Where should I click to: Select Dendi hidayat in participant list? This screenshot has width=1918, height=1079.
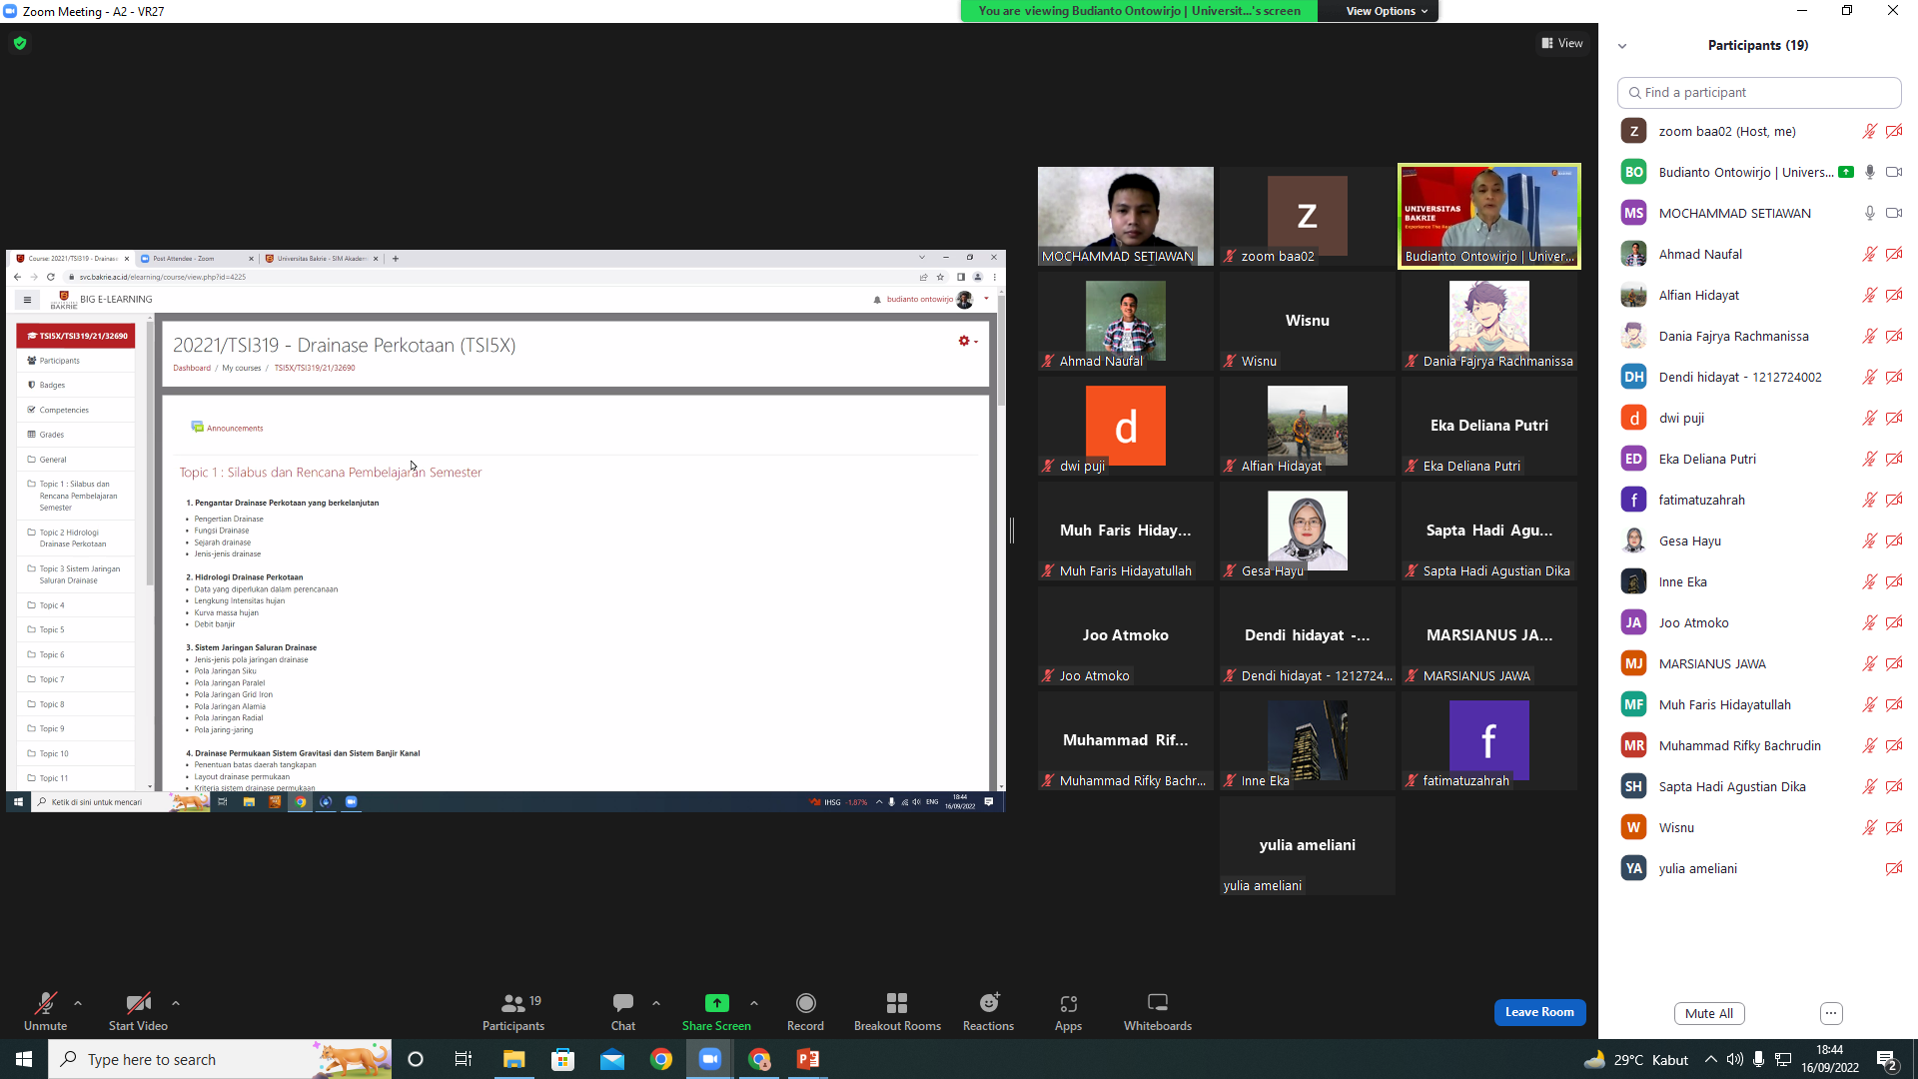(1759, 377)
